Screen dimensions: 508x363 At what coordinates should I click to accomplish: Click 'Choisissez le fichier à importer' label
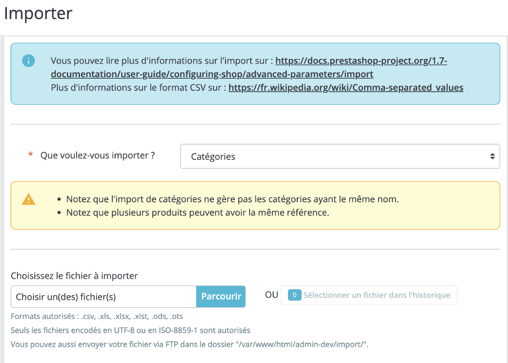point(74,276)
